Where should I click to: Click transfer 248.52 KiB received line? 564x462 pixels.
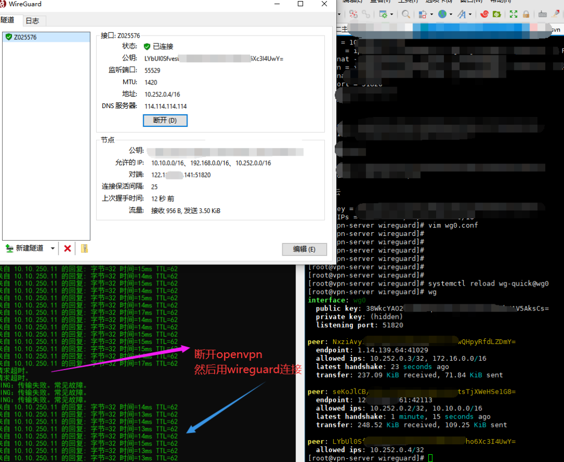click(x=412, y=425)
